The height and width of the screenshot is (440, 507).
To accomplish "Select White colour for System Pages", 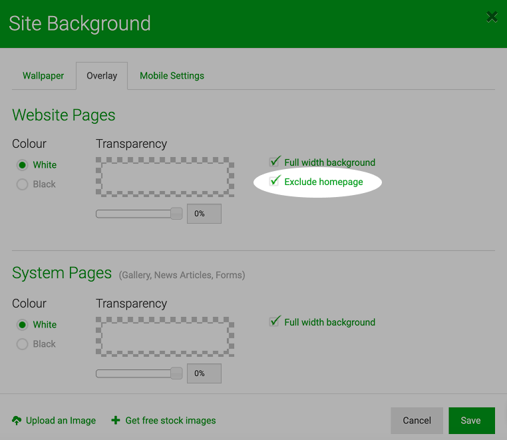I will [23, 324].
